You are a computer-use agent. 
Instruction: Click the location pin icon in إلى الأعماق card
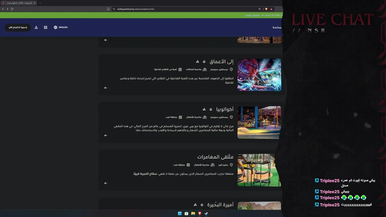pos(231,69)
